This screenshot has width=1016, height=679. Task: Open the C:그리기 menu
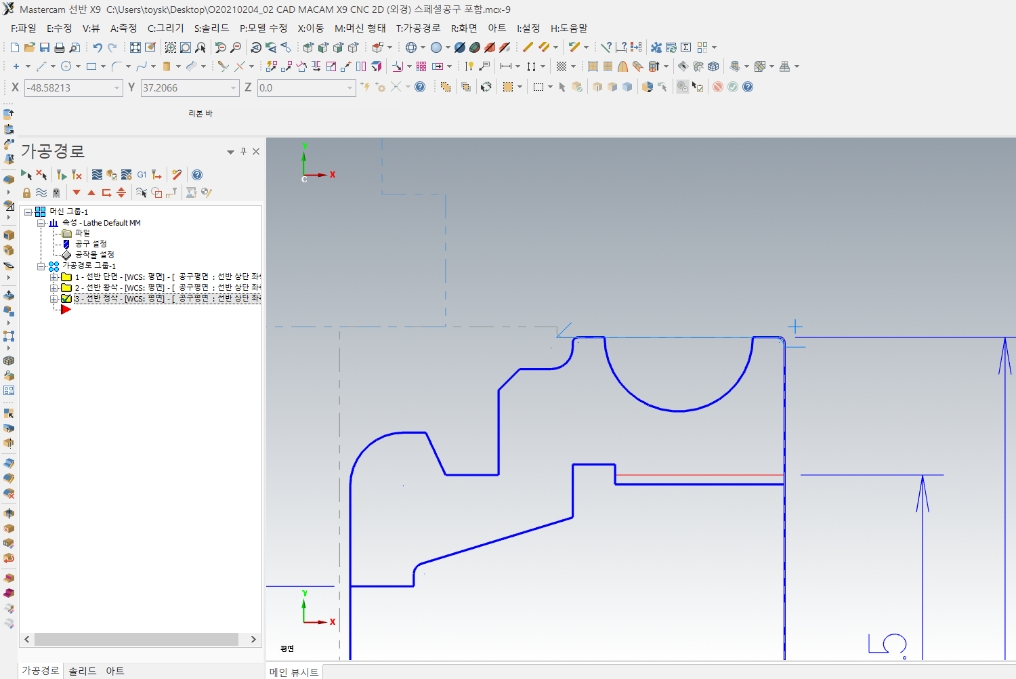pos(166,28)
